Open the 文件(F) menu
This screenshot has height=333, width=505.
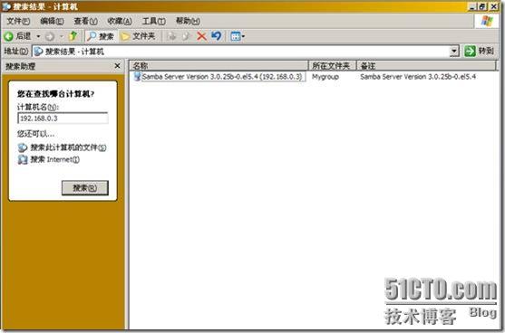coord(18,21)
